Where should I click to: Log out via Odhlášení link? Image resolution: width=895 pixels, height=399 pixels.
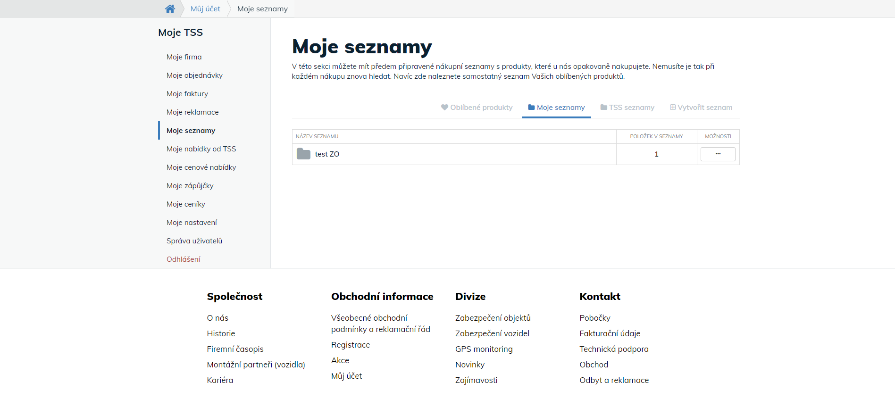pyautogui.click(x=183, y=259)
